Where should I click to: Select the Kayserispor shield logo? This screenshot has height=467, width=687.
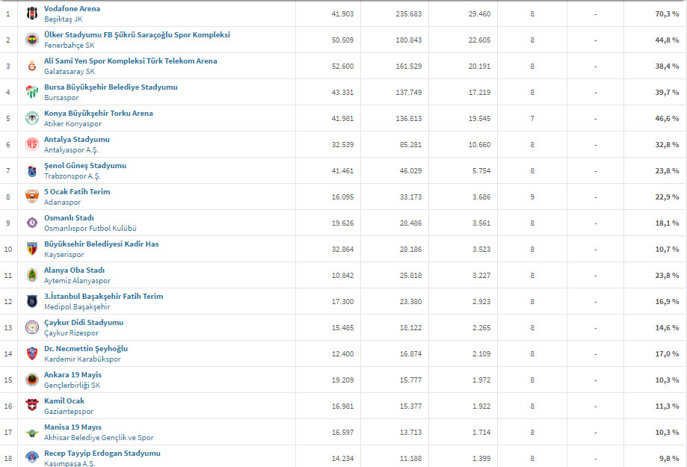[32, 250]
